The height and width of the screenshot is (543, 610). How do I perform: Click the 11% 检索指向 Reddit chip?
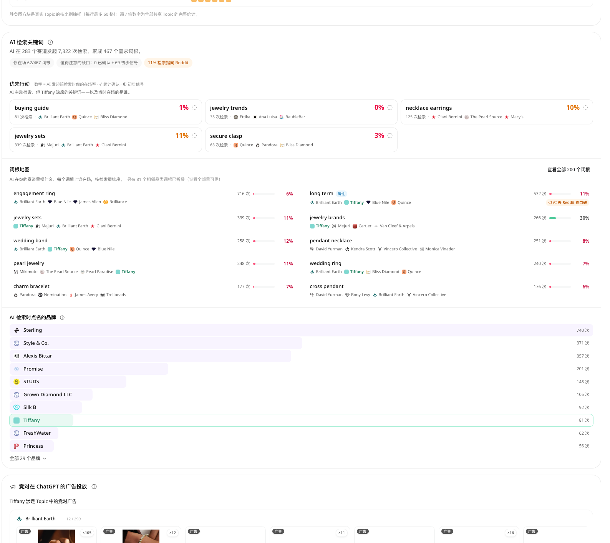tap(168, 63)
